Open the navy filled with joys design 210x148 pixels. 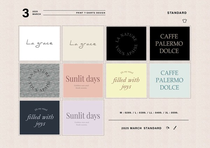(x=40, y=118)
